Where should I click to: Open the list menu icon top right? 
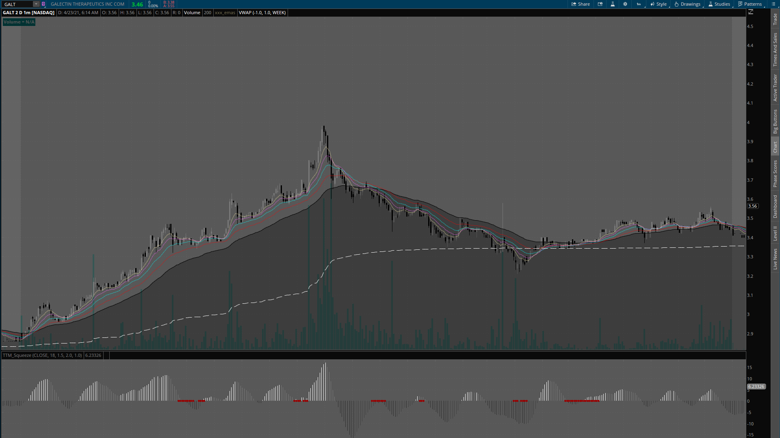click(773, 4)
